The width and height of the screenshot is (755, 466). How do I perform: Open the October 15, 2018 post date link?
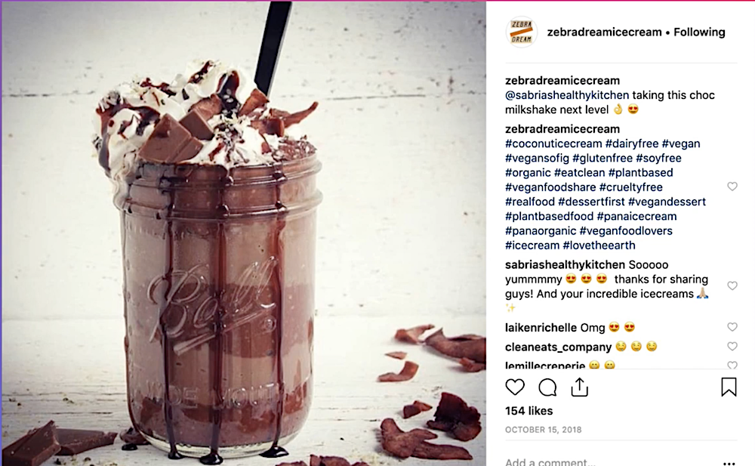(543, 430)
